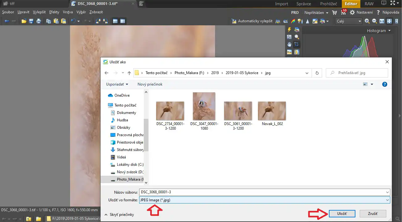Select the Crop tool icon

pos(296,44)
